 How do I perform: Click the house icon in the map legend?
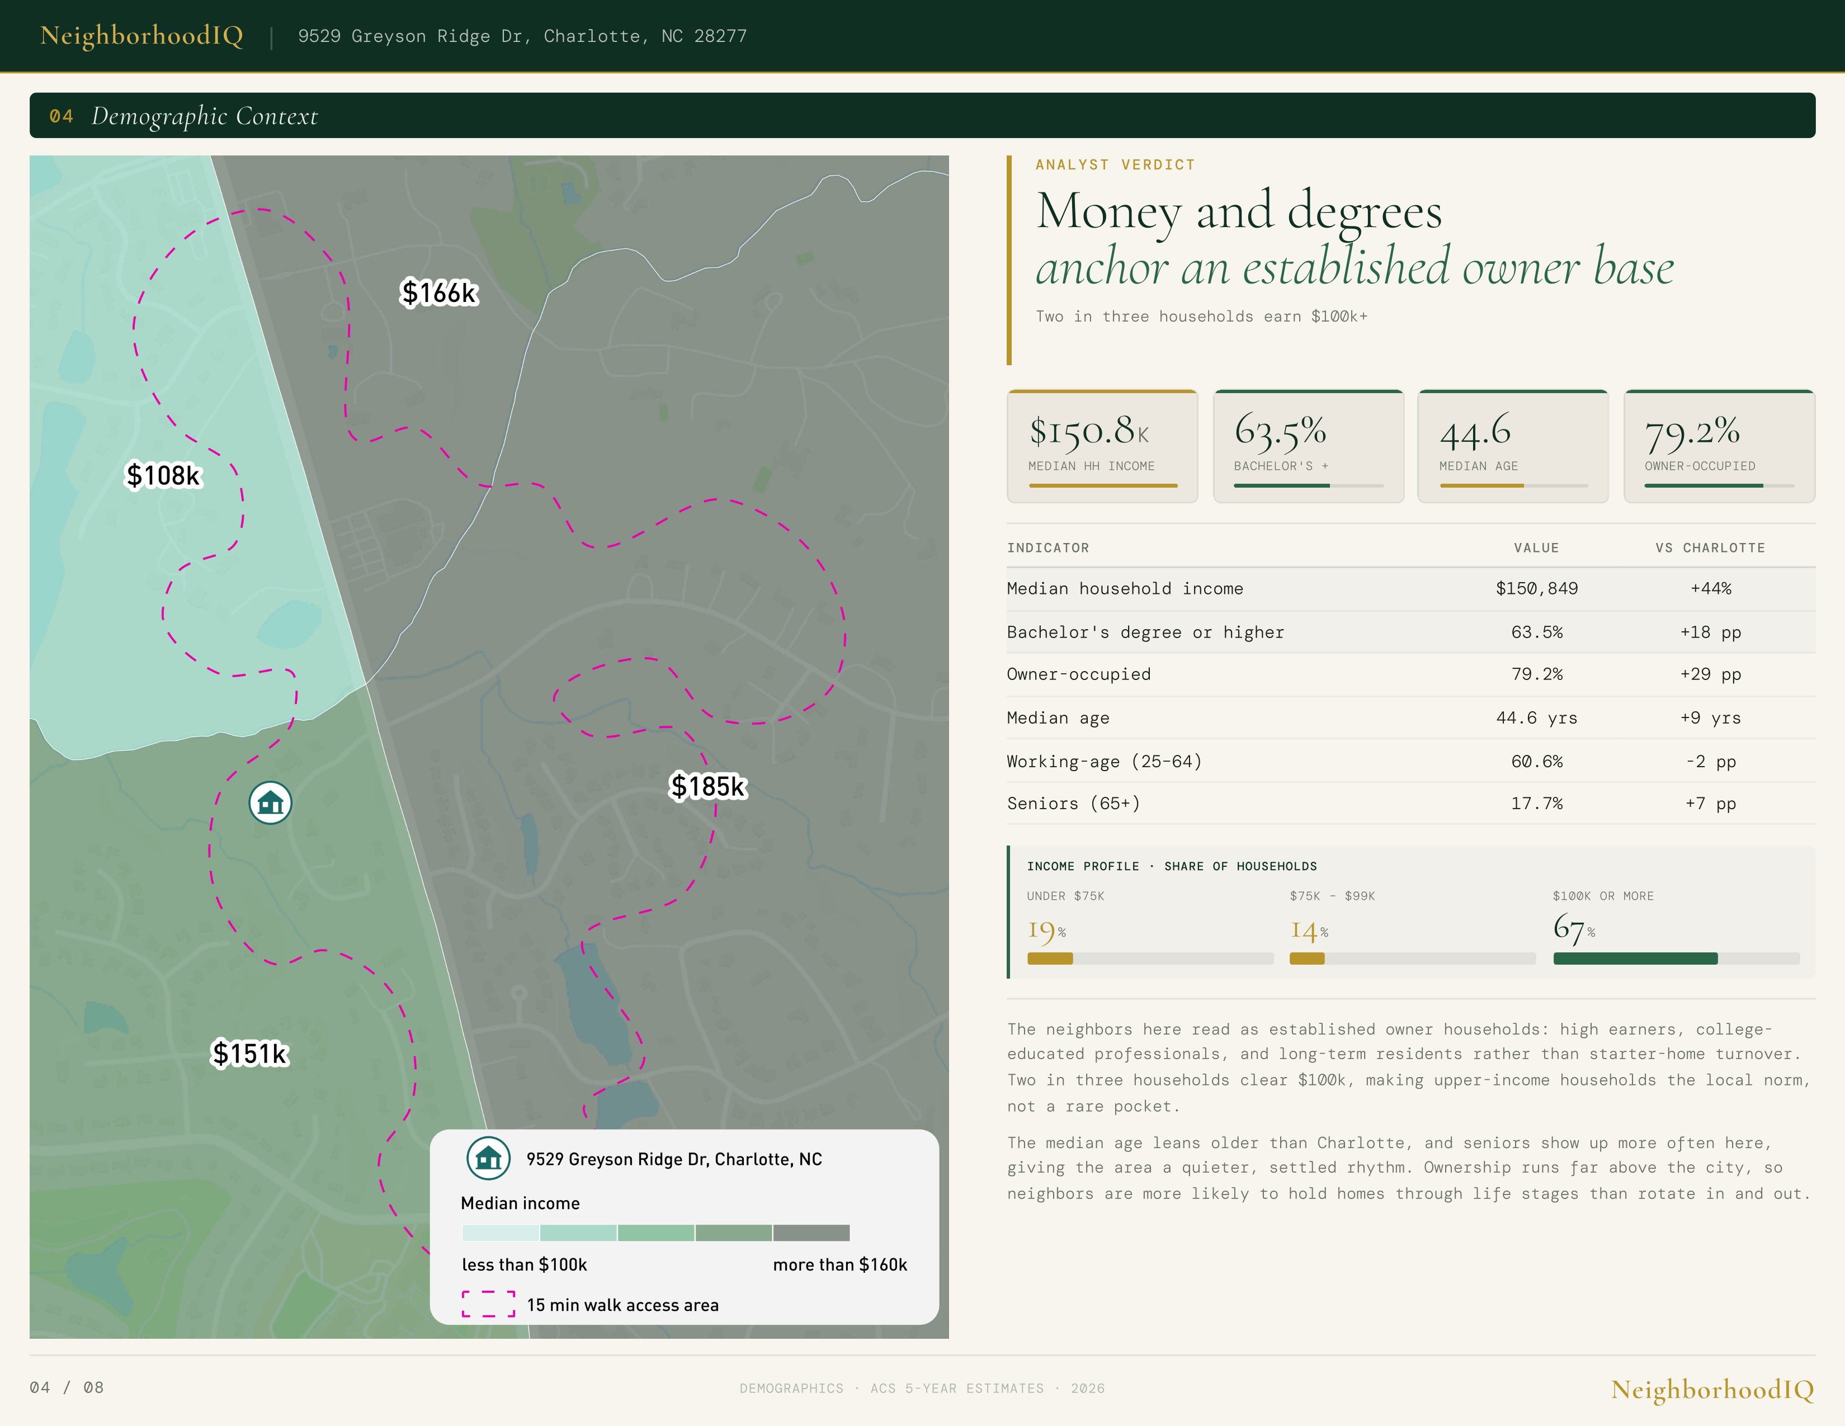488,1158
